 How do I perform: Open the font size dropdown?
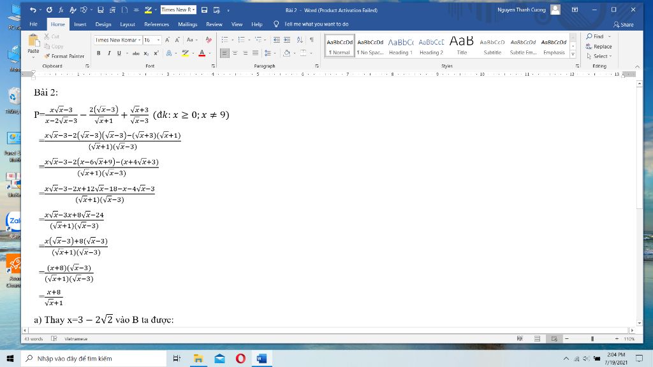click(158, 40)
